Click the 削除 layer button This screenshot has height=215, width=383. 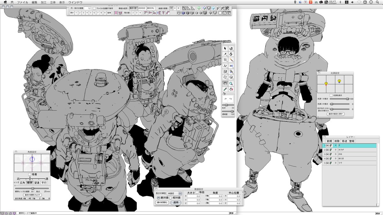tap(337, 141)
